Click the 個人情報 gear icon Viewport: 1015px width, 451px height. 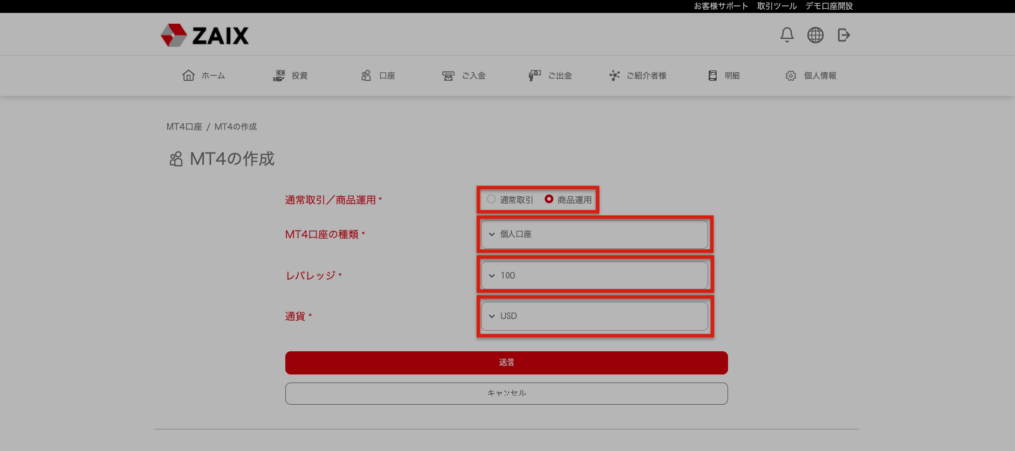[x=791, y=75]
